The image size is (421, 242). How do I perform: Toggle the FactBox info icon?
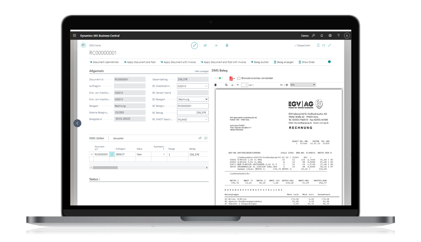point(329,62)
